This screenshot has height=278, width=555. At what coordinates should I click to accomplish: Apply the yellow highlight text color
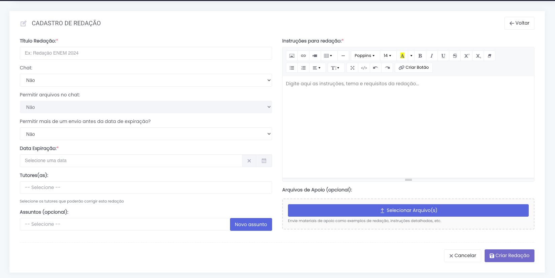point(402,56)
